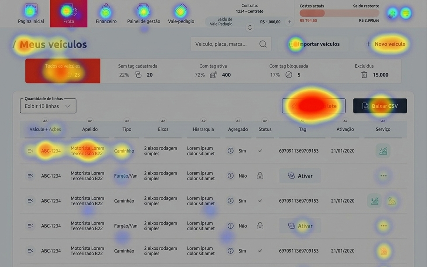Click AZ sort icon above Ativação

[x=345, y=121]
